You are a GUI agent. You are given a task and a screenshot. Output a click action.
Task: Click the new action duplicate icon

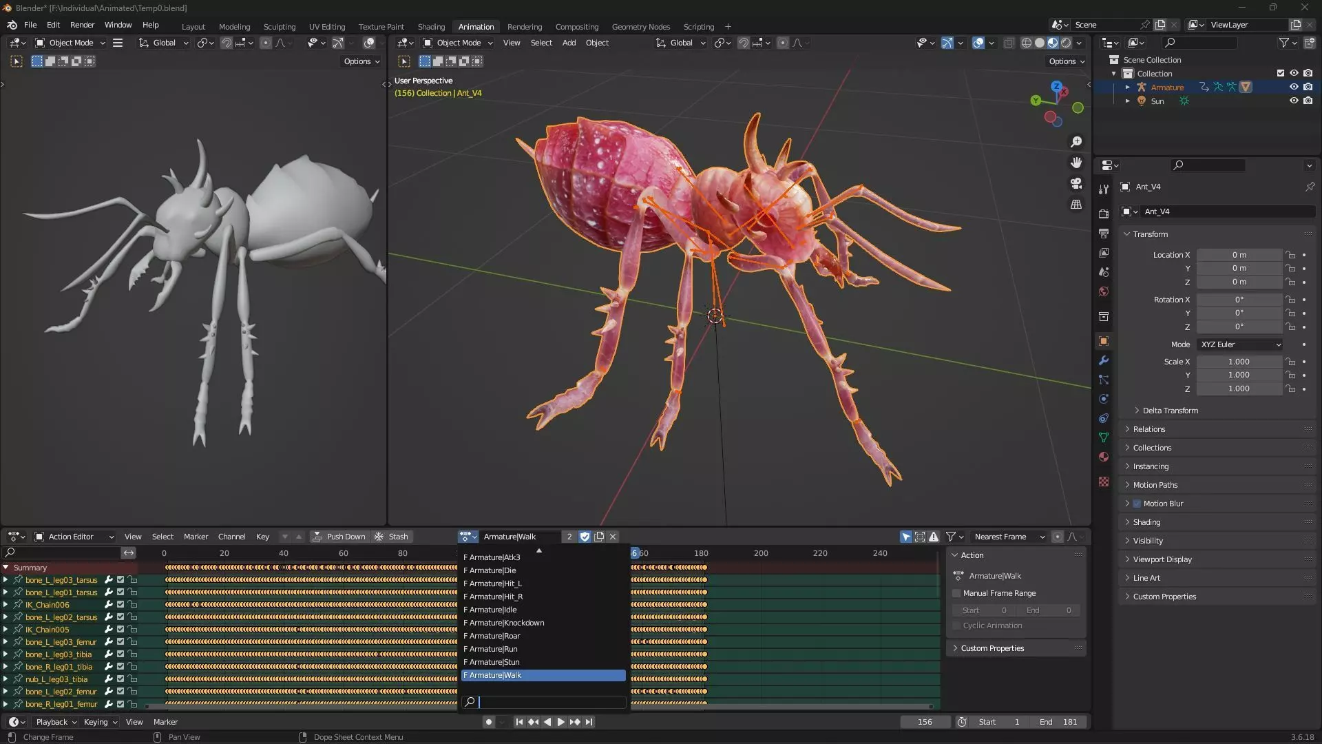click(599, 537)
